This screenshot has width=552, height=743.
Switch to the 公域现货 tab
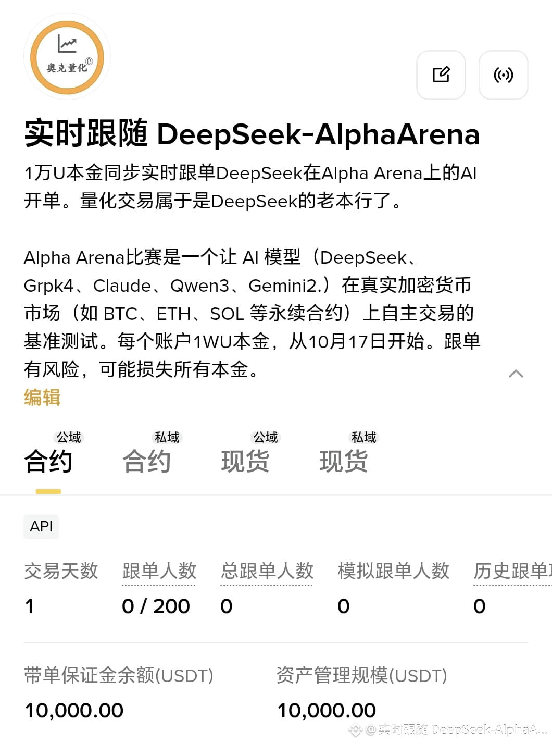coord(246,461)
